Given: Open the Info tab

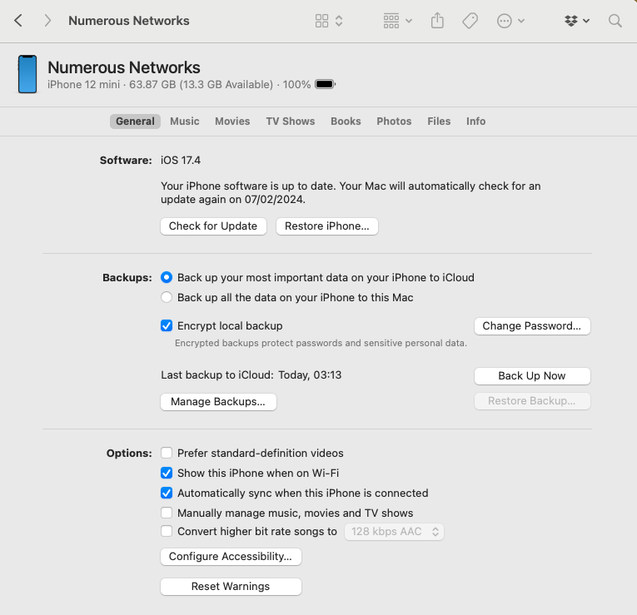Looking at the screenshot, I should (x=475, y=122).
